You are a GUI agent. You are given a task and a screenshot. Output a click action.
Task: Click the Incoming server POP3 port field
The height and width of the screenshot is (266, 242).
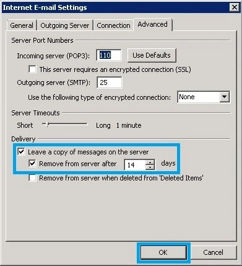click(x=109, y=55)
